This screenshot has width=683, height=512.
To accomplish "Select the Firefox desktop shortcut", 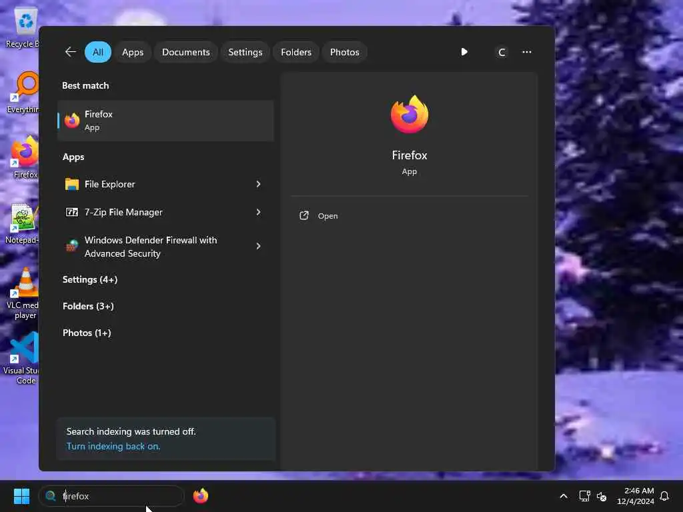I will tap(25, 157).
